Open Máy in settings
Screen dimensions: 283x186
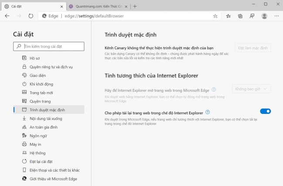[49, 144]
